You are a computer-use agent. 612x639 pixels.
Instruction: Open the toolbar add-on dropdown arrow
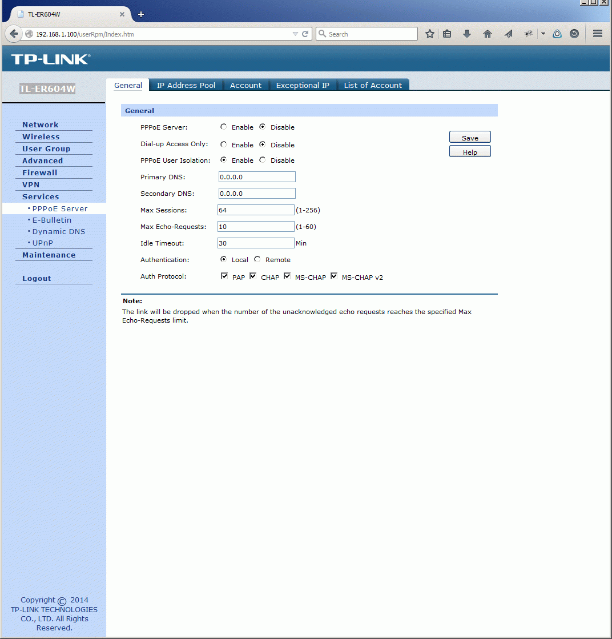[543, 34]
